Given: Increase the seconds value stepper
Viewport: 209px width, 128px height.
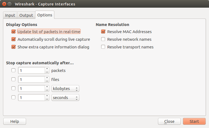Looking at the screenshot, I should pos(47,96).
